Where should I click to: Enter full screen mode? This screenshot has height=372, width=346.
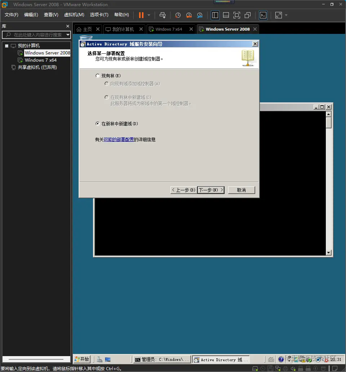237,15
